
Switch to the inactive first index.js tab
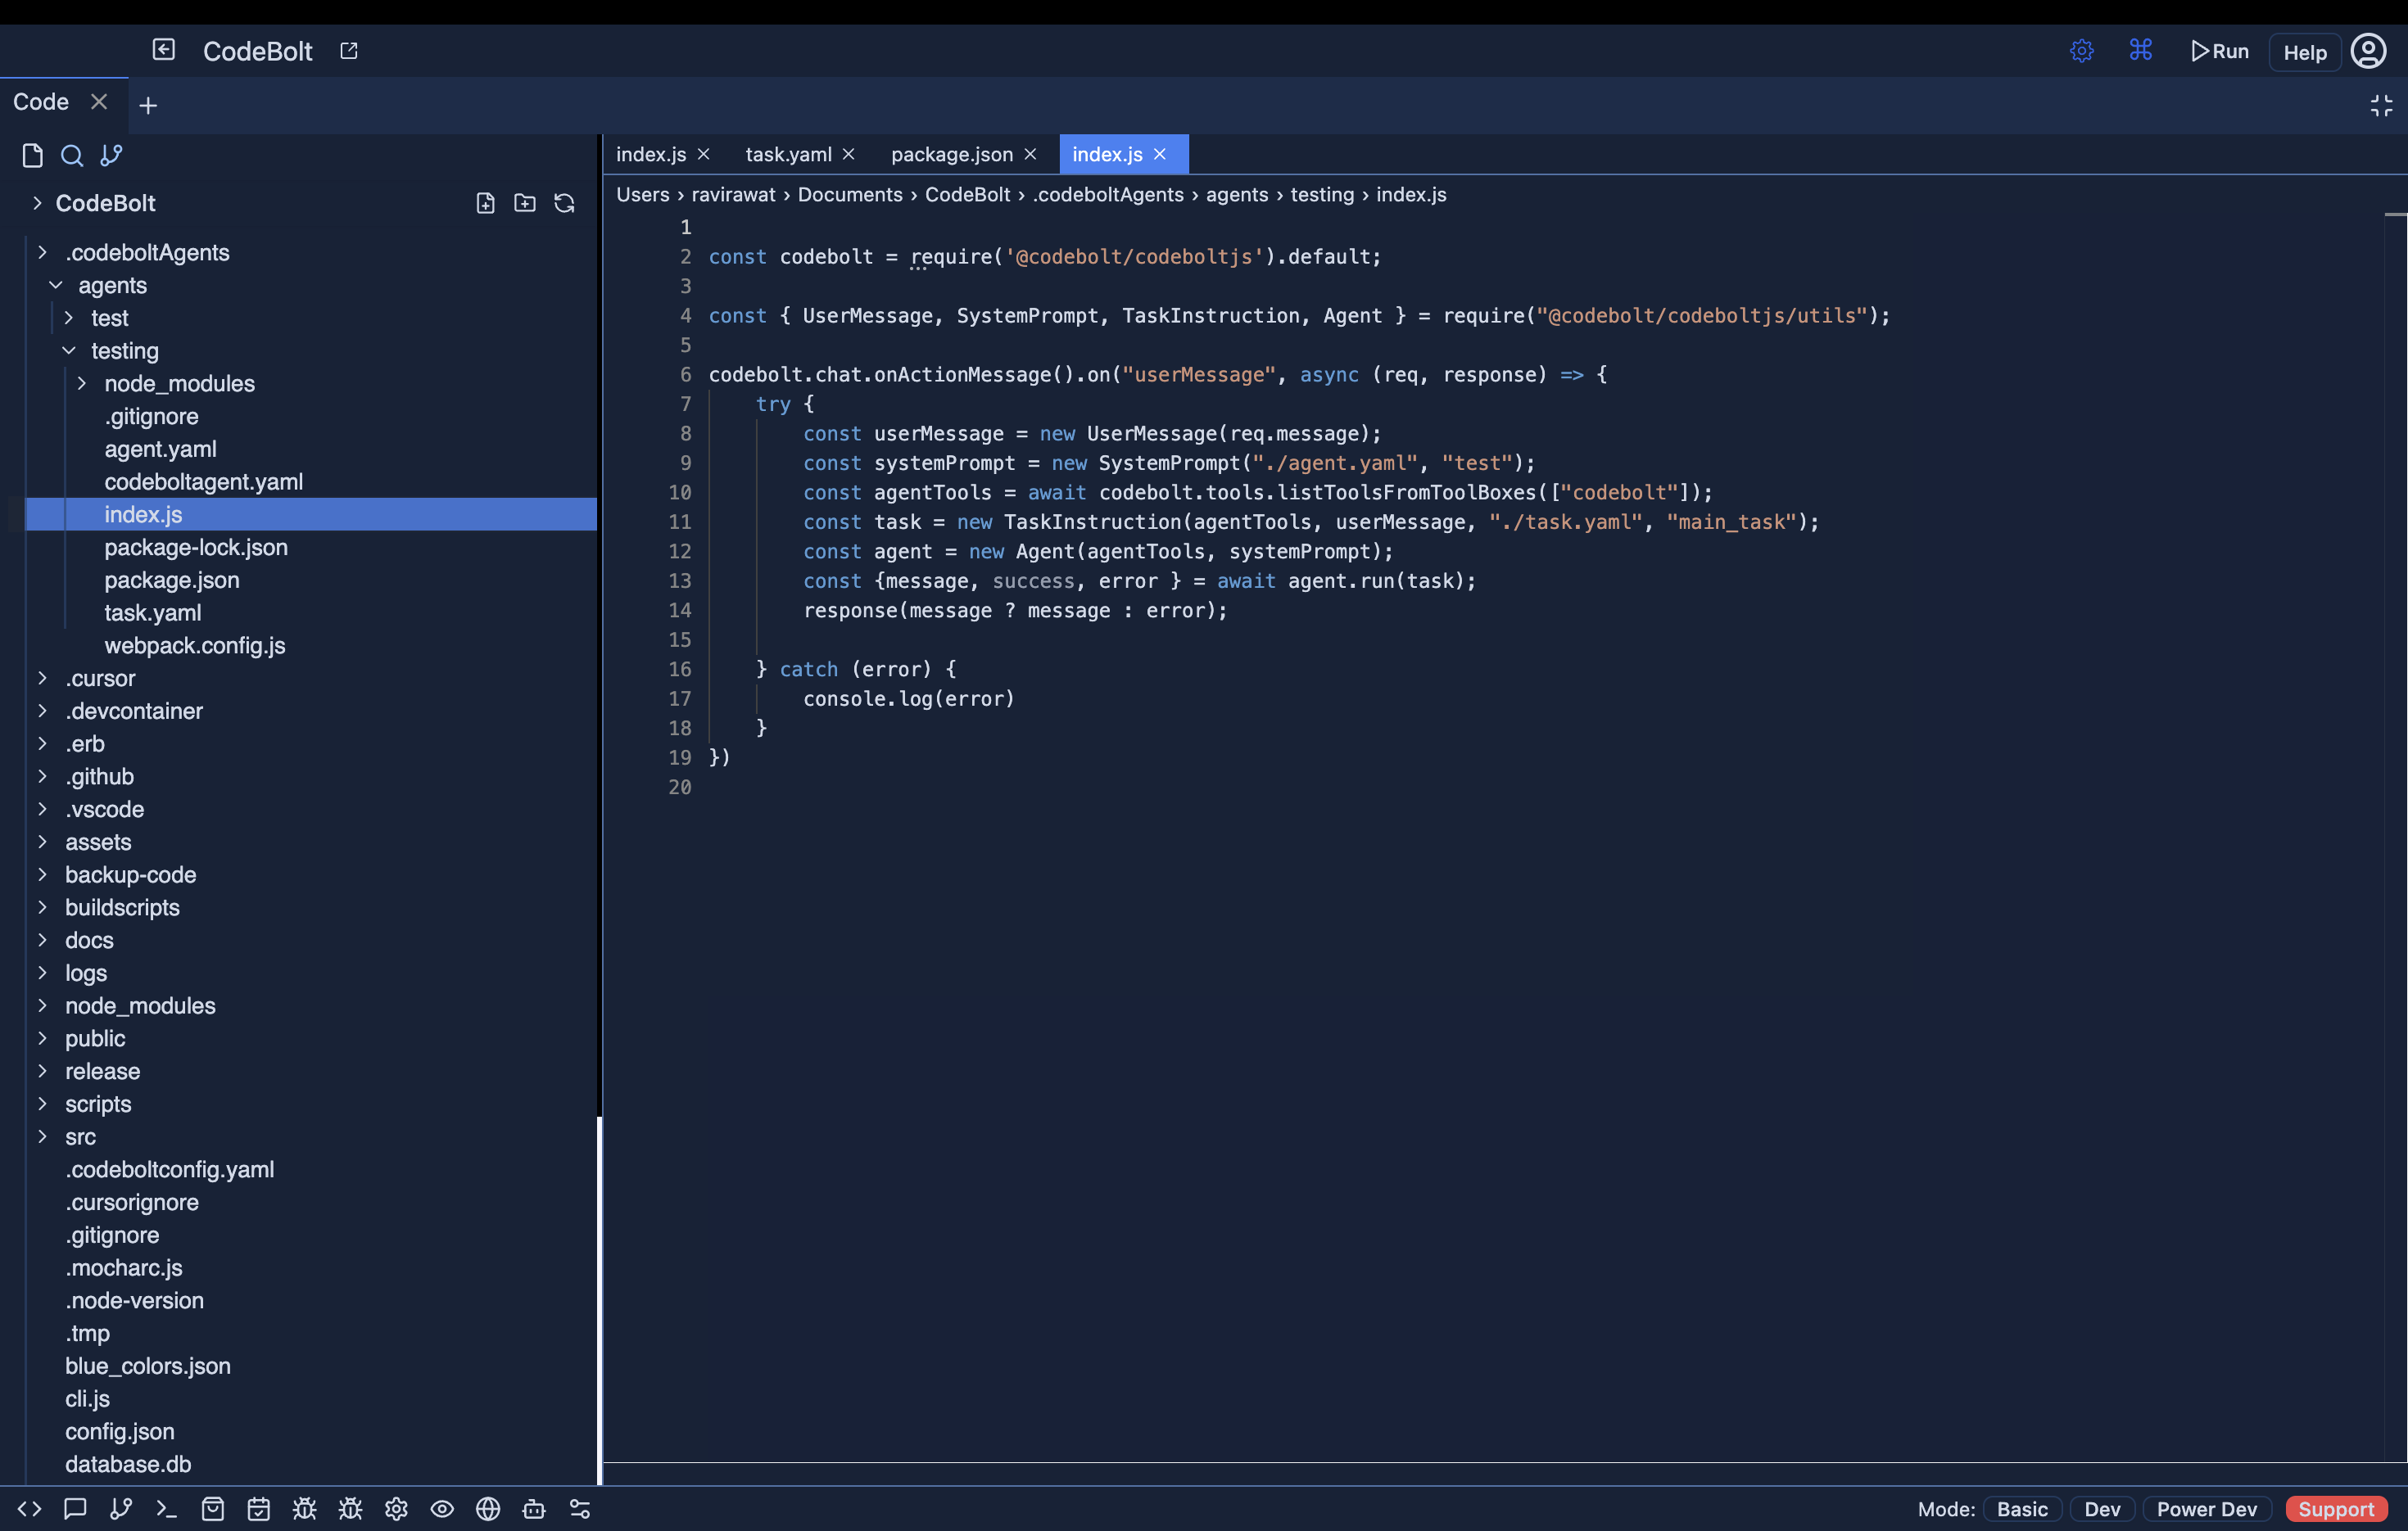coord(651,154)
